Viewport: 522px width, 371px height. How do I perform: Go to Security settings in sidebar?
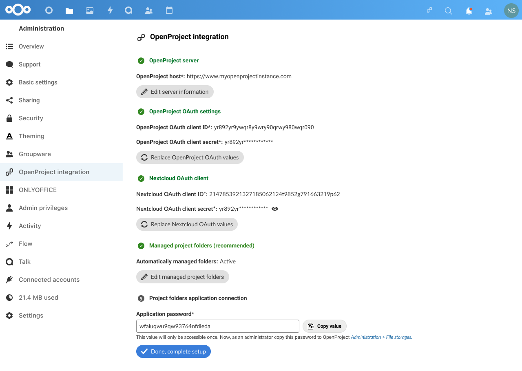31,118
